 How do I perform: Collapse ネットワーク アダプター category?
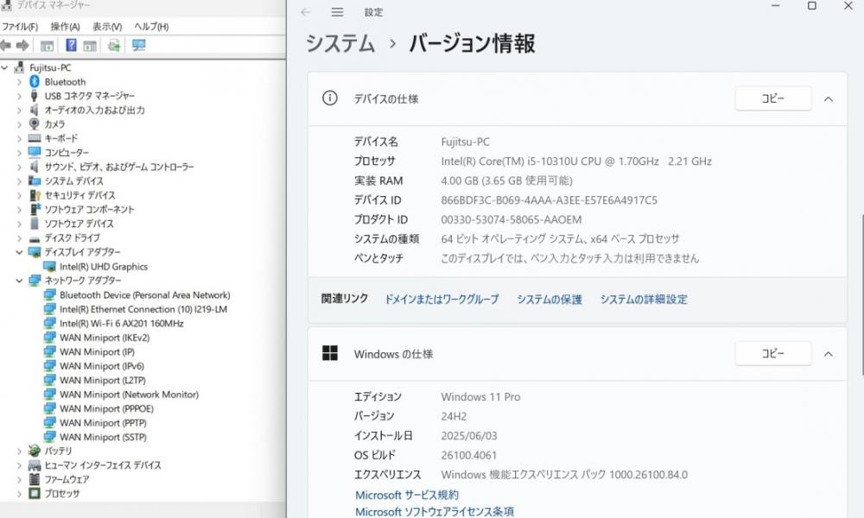point(19,281)
